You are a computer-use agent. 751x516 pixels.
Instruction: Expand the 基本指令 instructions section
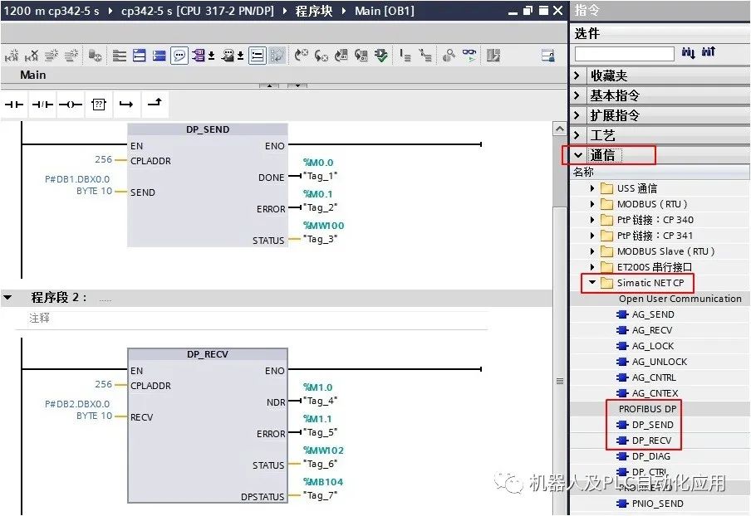pyautogui.click(x=600, y=95)
